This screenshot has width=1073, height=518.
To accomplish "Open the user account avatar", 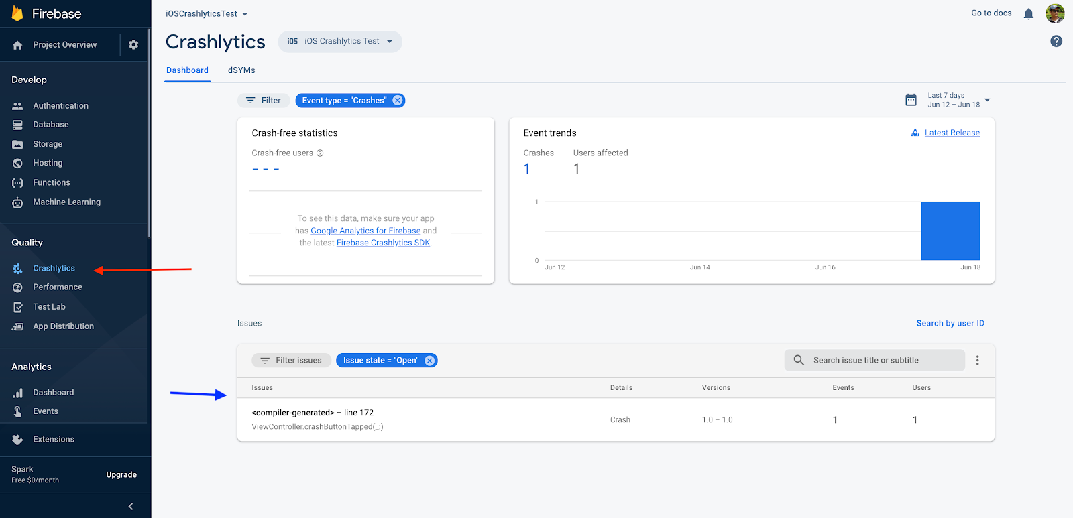I will [x=1055, y=13].
